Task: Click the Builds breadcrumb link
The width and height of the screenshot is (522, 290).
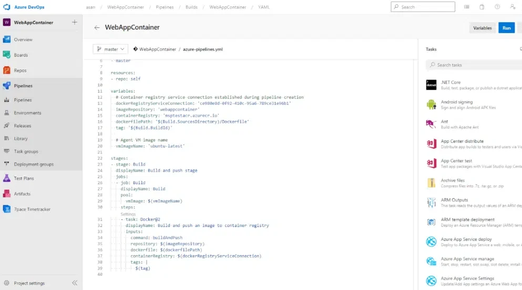Action: point(191,7)
